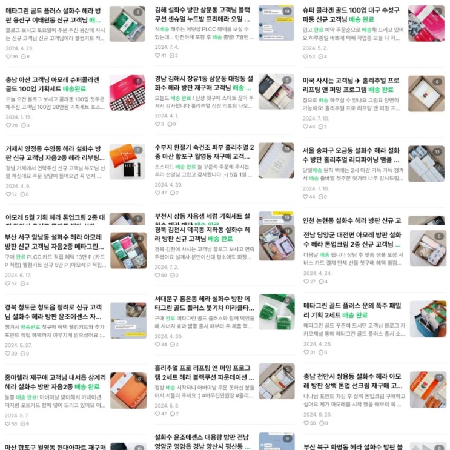Click comment icon on the 2024. 6. 17. post
450x450 pixels.
tap(22, 283)
